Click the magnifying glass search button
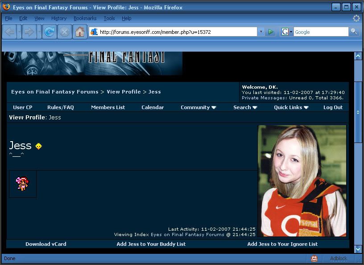The image size is (364, 265). pos(354,32)
